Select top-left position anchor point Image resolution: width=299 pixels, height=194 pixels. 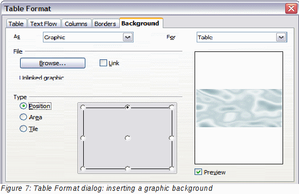click(x=83, y=107)
